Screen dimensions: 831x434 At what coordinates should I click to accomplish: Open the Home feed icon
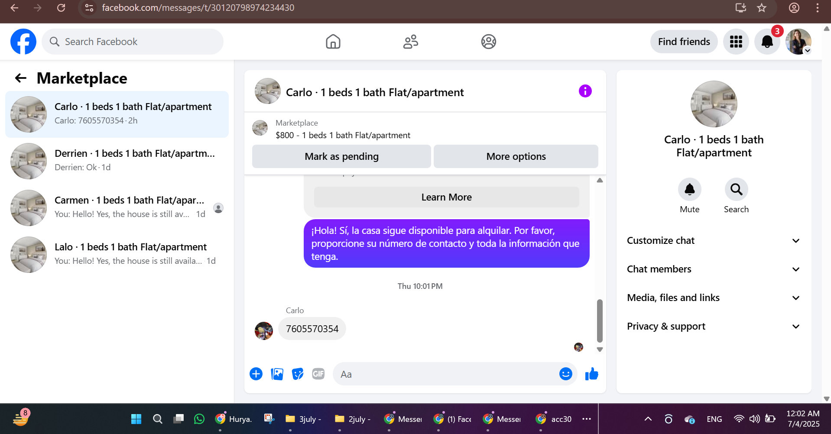[x=333, y=42]
